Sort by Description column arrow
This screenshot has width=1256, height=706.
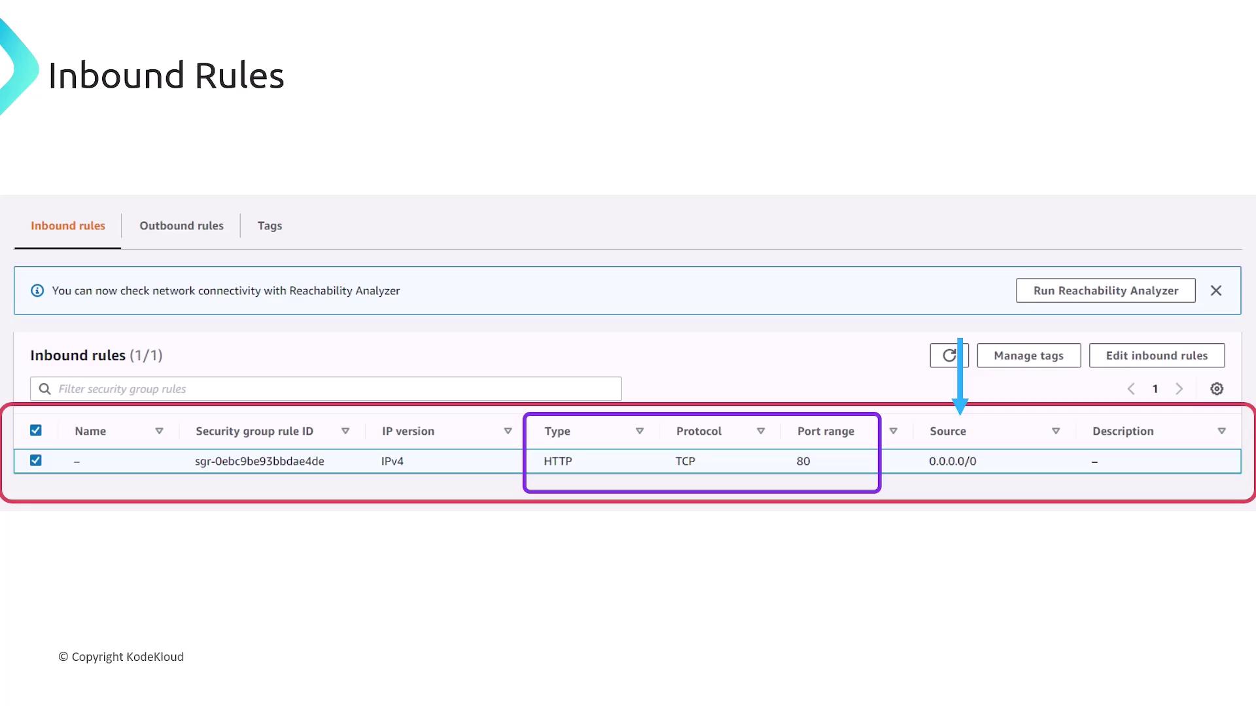tap(1221, 431)
